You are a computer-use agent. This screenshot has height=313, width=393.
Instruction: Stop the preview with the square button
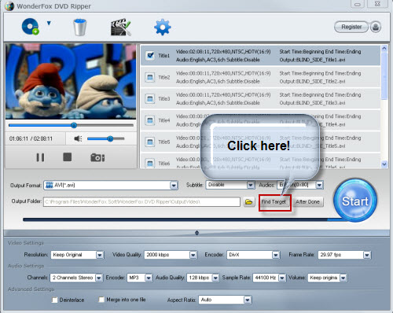[x=68, y=157]
